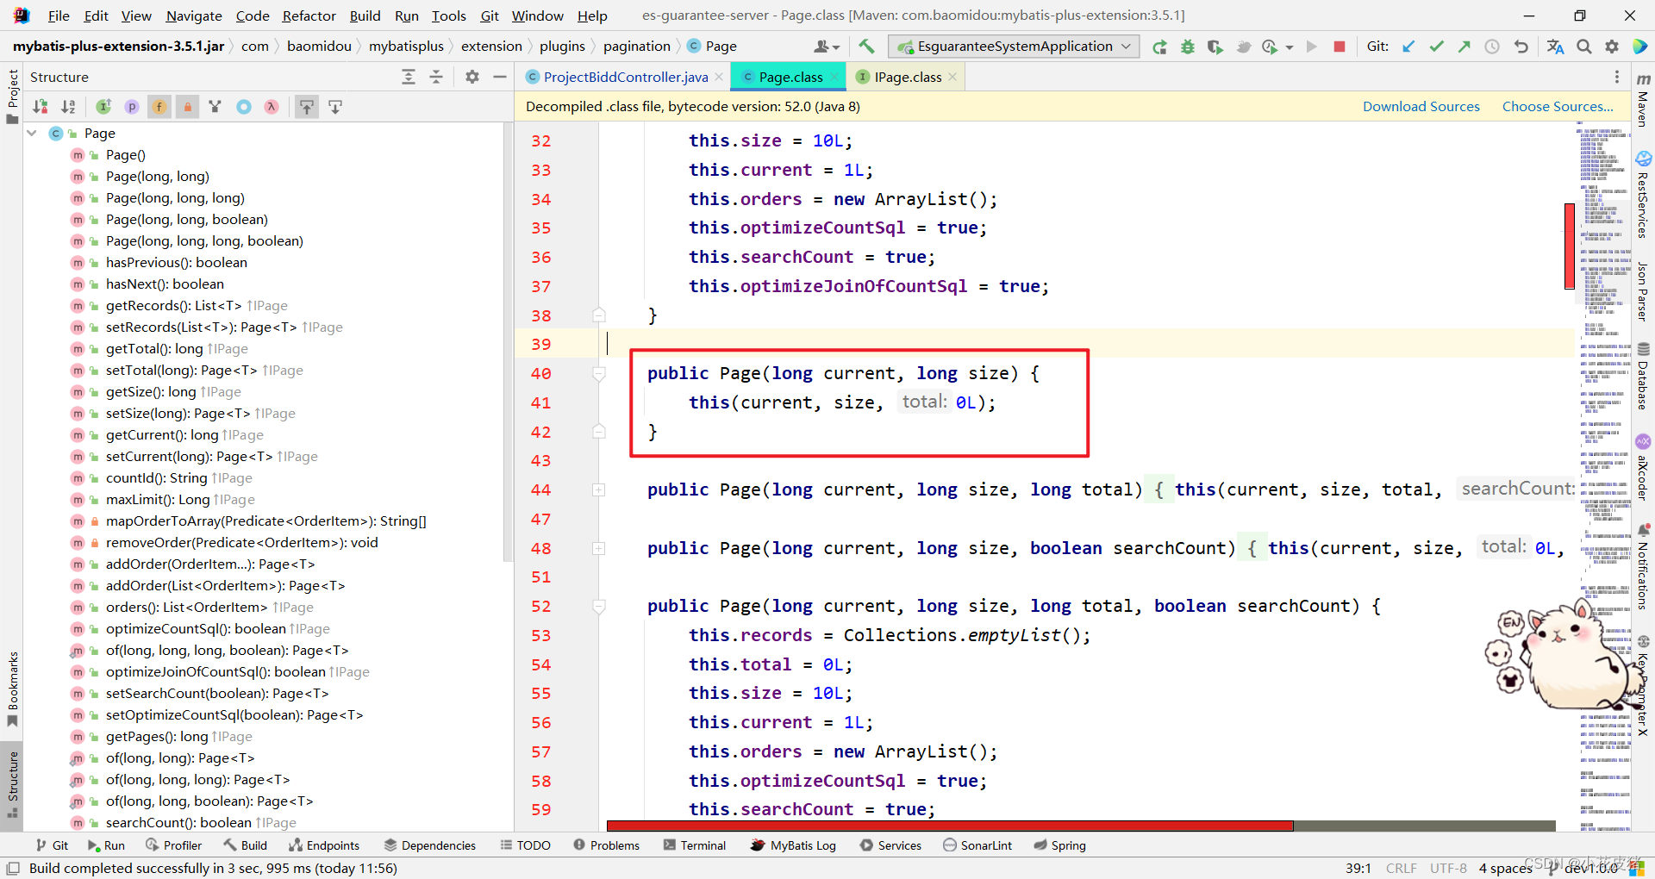Open the EsguaranteeSystemApplication run configuration dropdown
The width and height of the screenshot is (1655, 879).
click(x=1125, y=46)
